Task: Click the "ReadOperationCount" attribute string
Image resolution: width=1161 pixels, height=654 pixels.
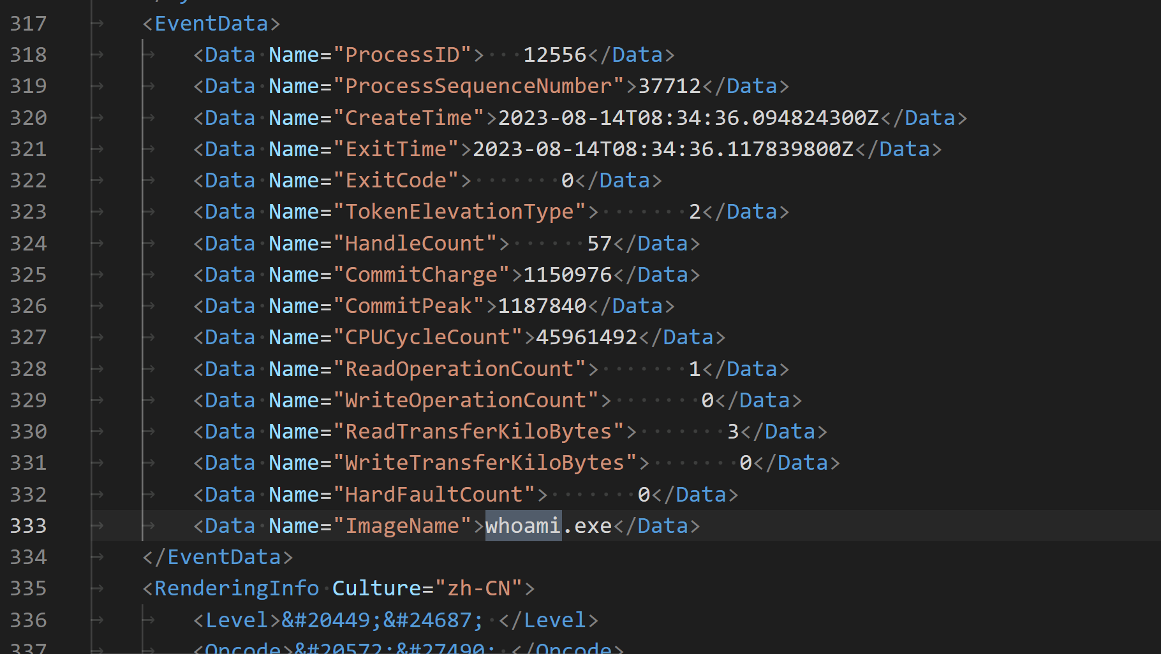Action: tap(459, 369)
